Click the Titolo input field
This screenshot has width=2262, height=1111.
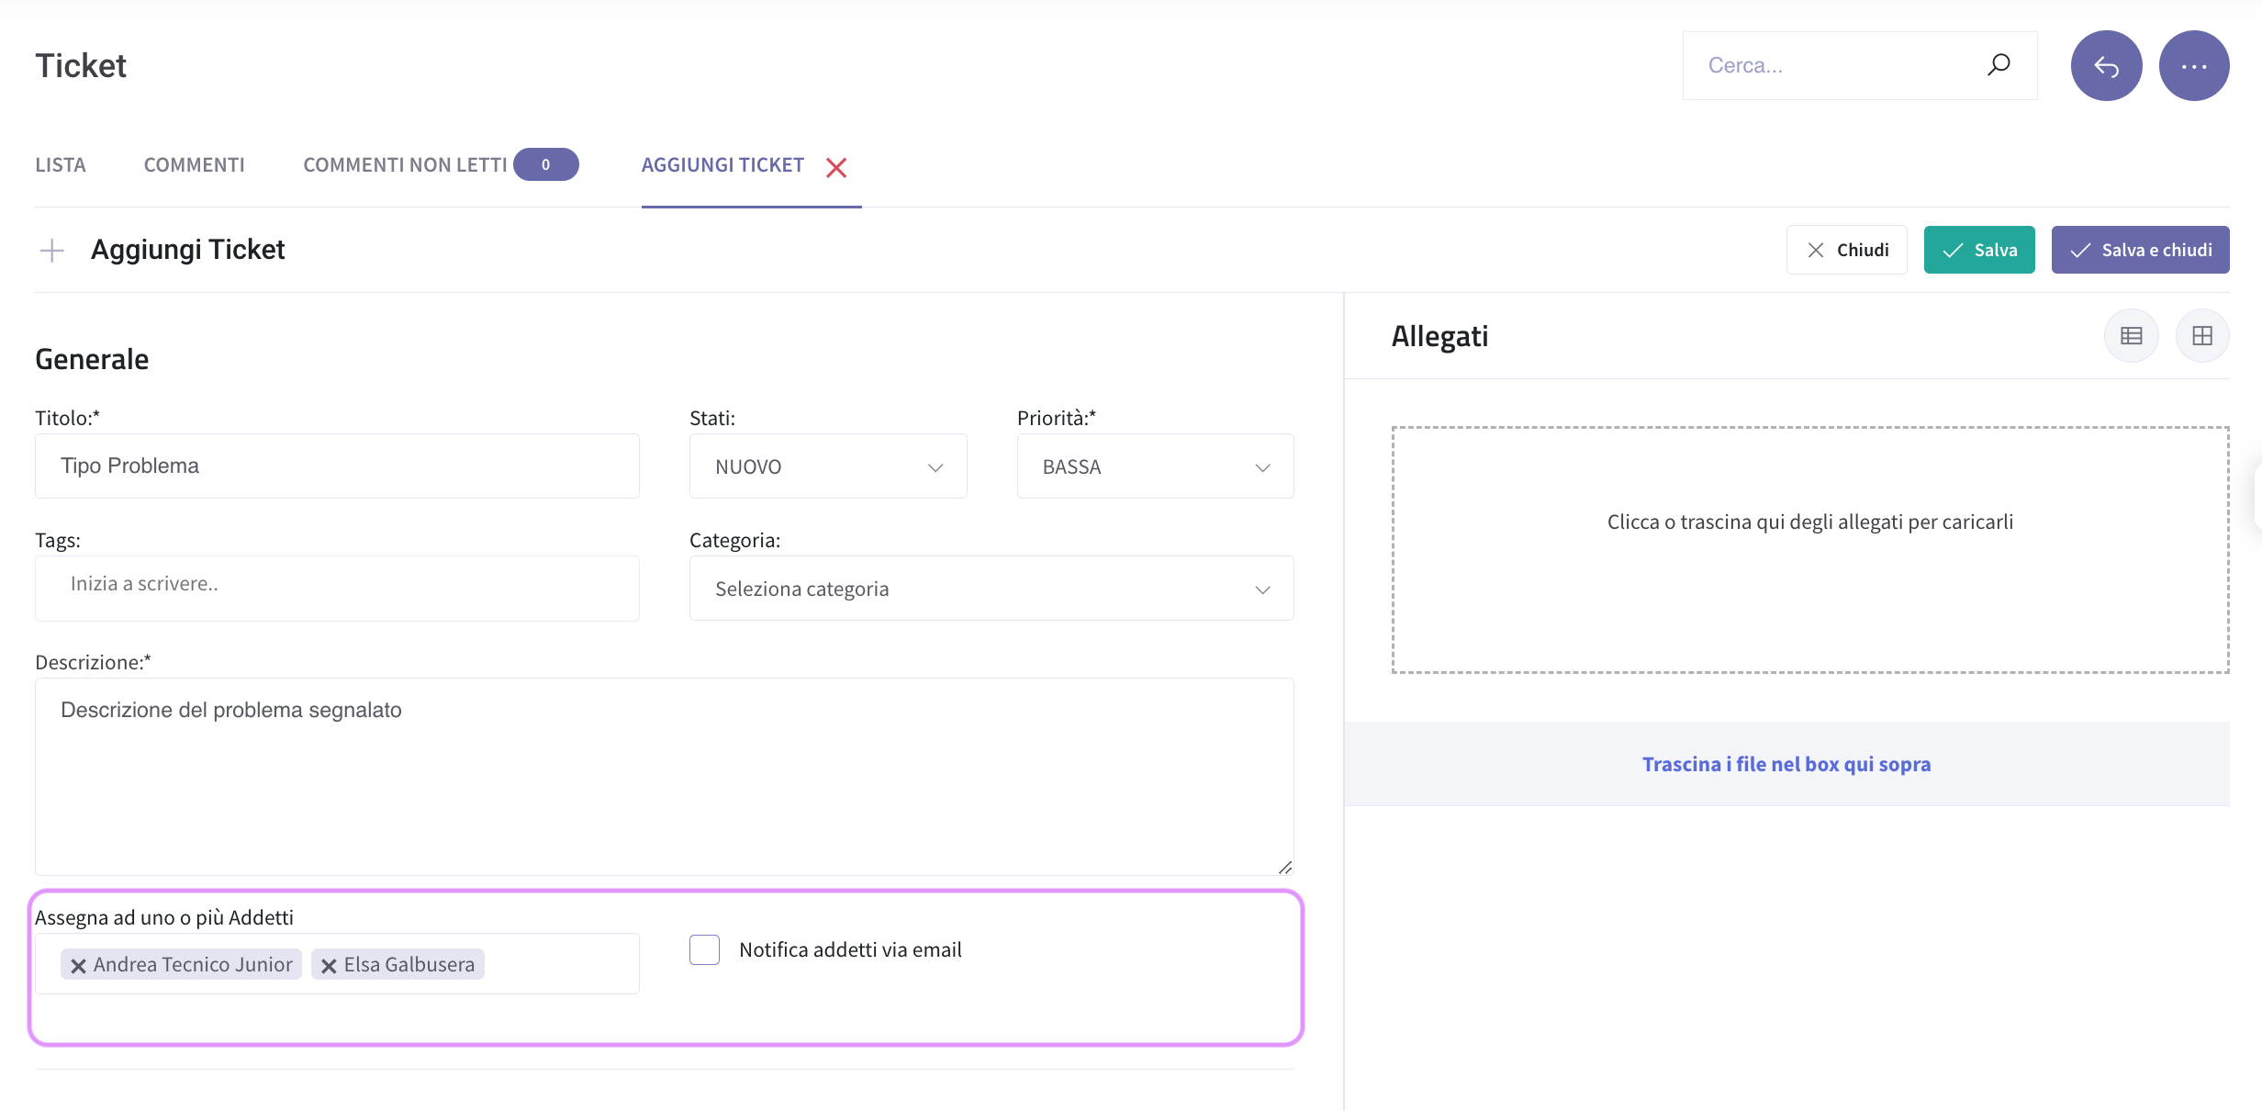[337, 466]
